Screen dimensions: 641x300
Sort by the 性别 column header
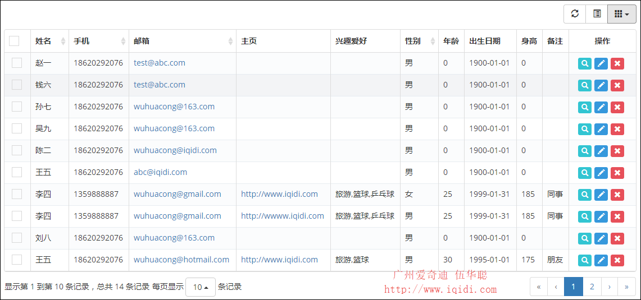(x=413, y=41)
